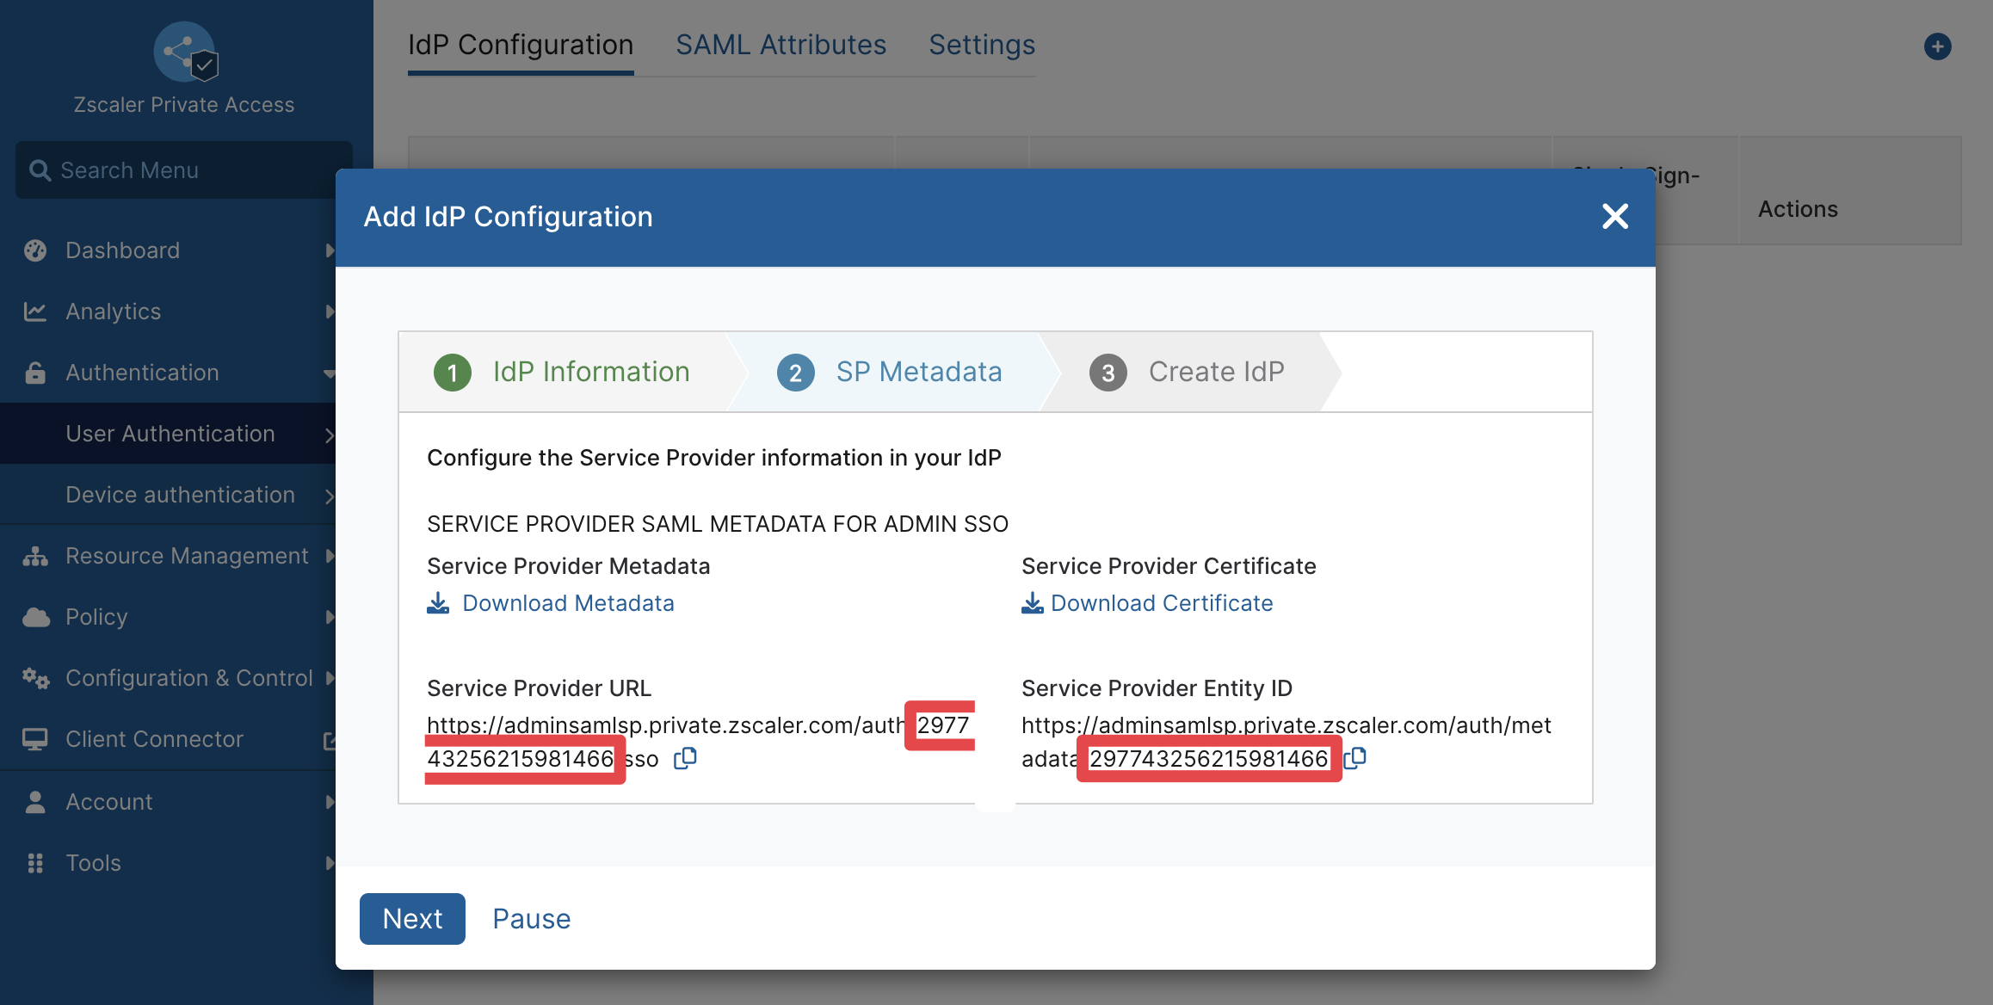Copy the Service Provider Entity ID

pyautogui.click(x=1355, y=758)
